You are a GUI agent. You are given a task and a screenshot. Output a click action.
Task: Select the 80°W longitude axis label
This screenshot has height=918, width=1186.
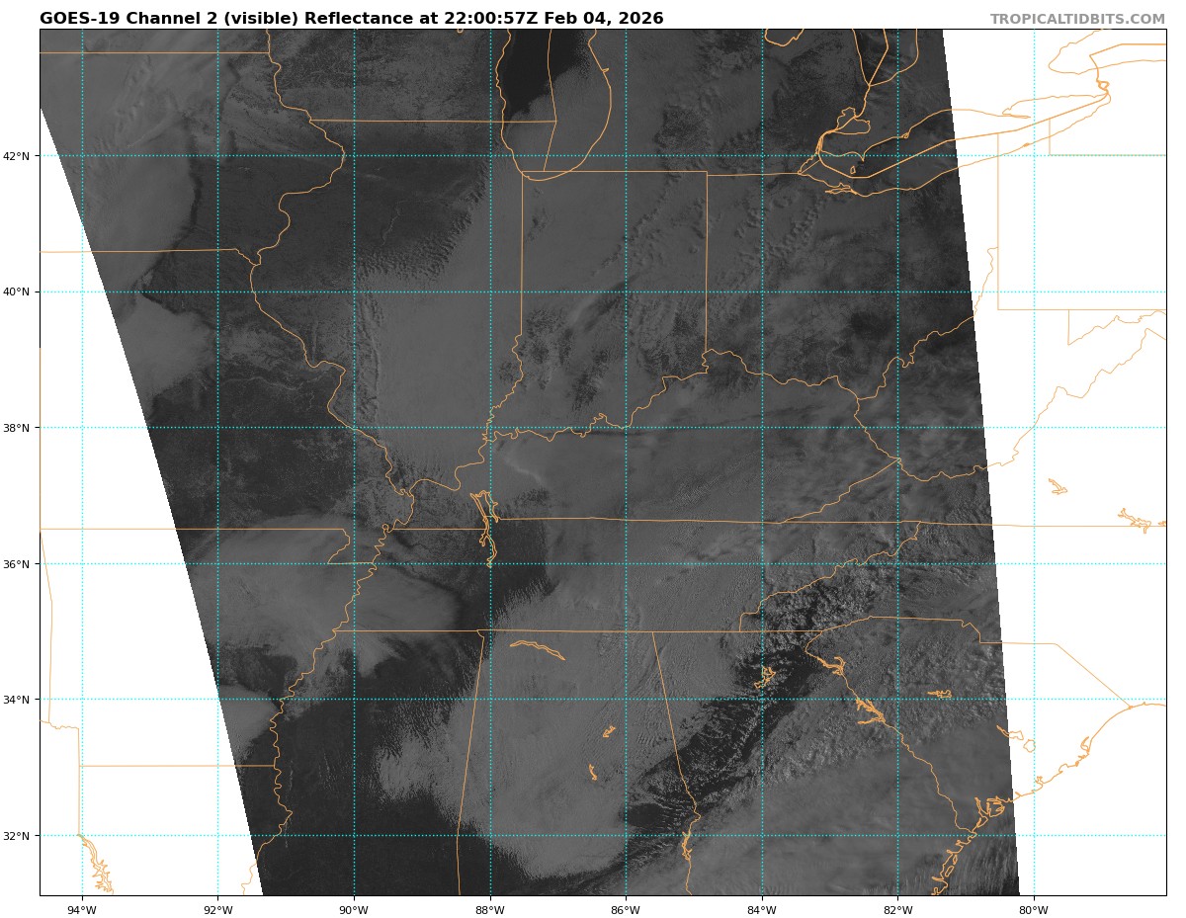point(1033,910)
